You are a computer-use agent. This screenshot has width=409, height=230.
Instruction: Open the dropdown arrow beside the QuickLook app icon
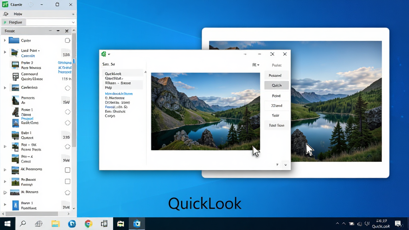pyautogui.click(x=109, y=54)
